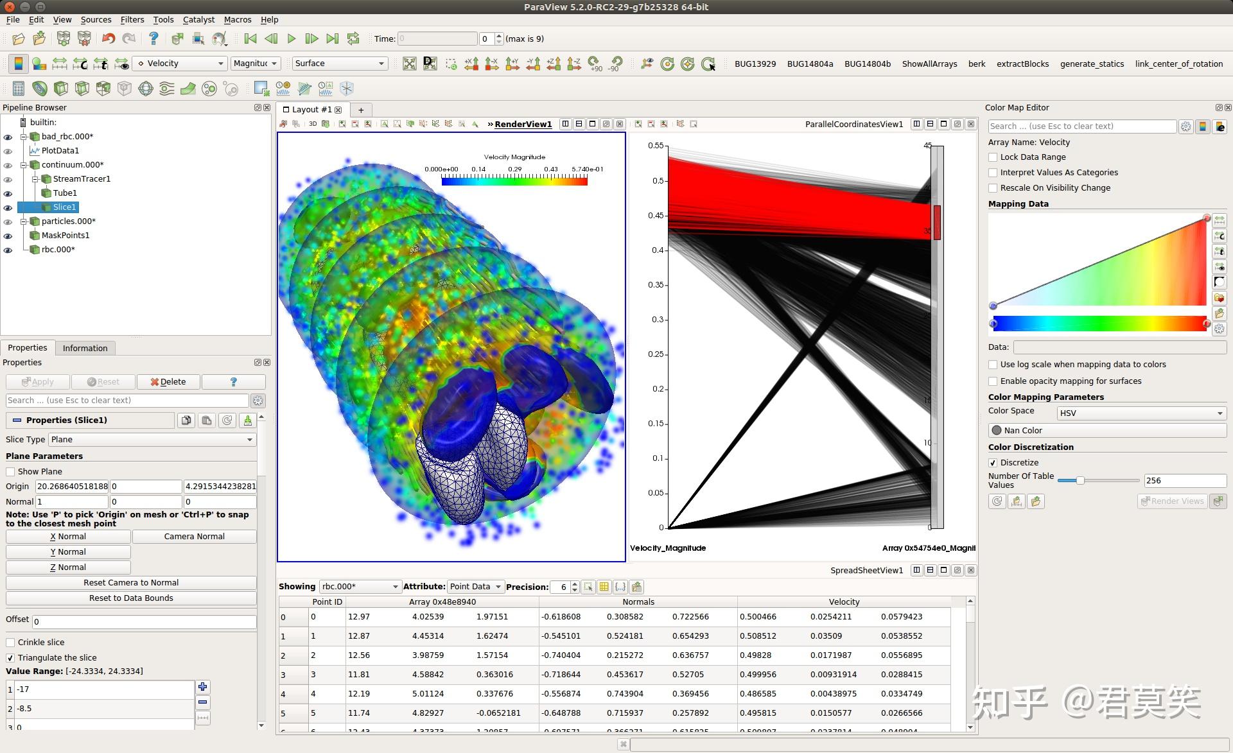Open the Filters menu
This screenshot has width=1233, height=753.
pos(132,20)
